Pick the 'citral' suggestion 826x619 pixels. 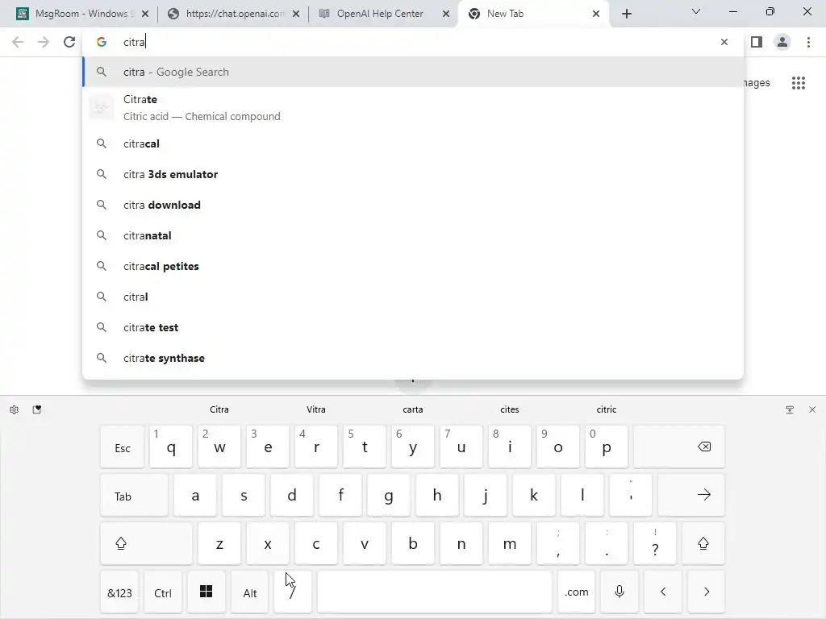[413, 297]
